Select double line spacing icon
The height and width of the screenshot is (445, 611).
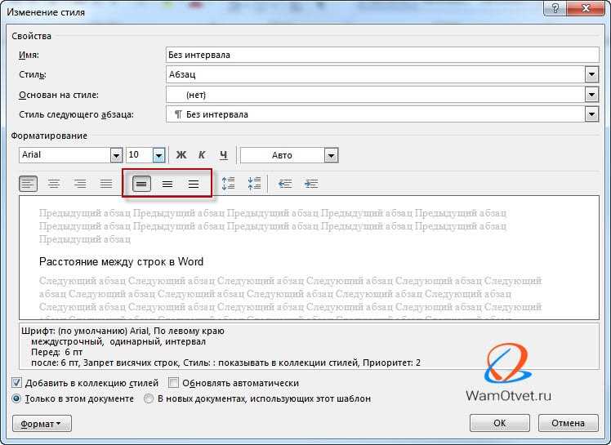tap(194, 184)
